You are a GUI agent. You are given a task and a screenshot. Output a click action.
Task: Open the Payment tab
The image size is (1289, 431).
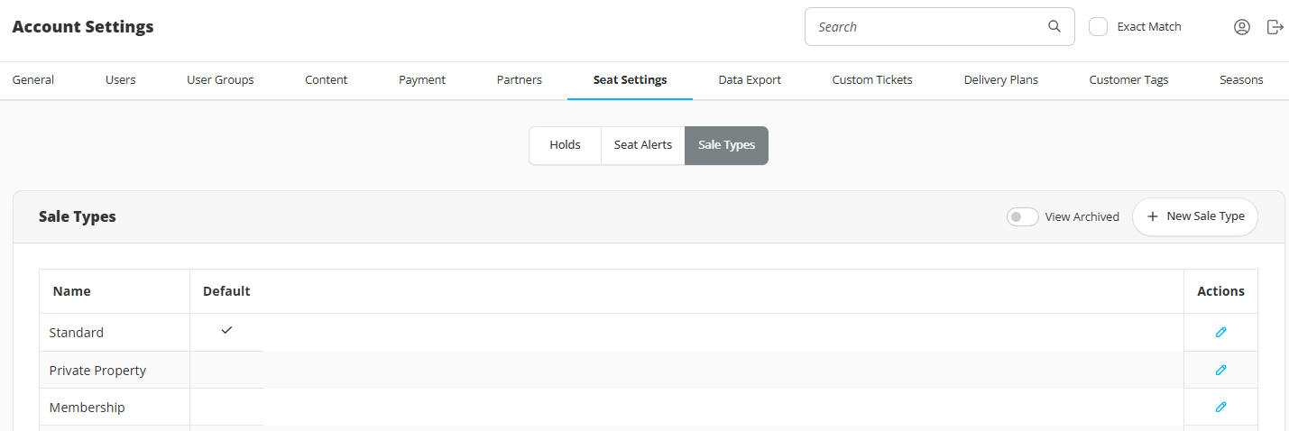422,79
